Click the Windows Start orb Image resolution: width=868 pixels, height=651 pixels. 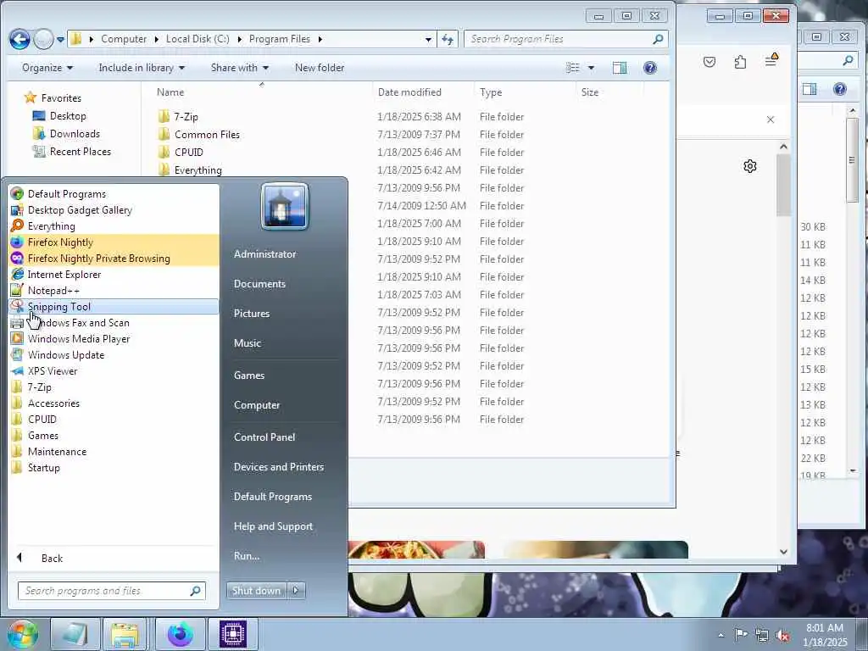pyautogui.click(x=22, y=634)
